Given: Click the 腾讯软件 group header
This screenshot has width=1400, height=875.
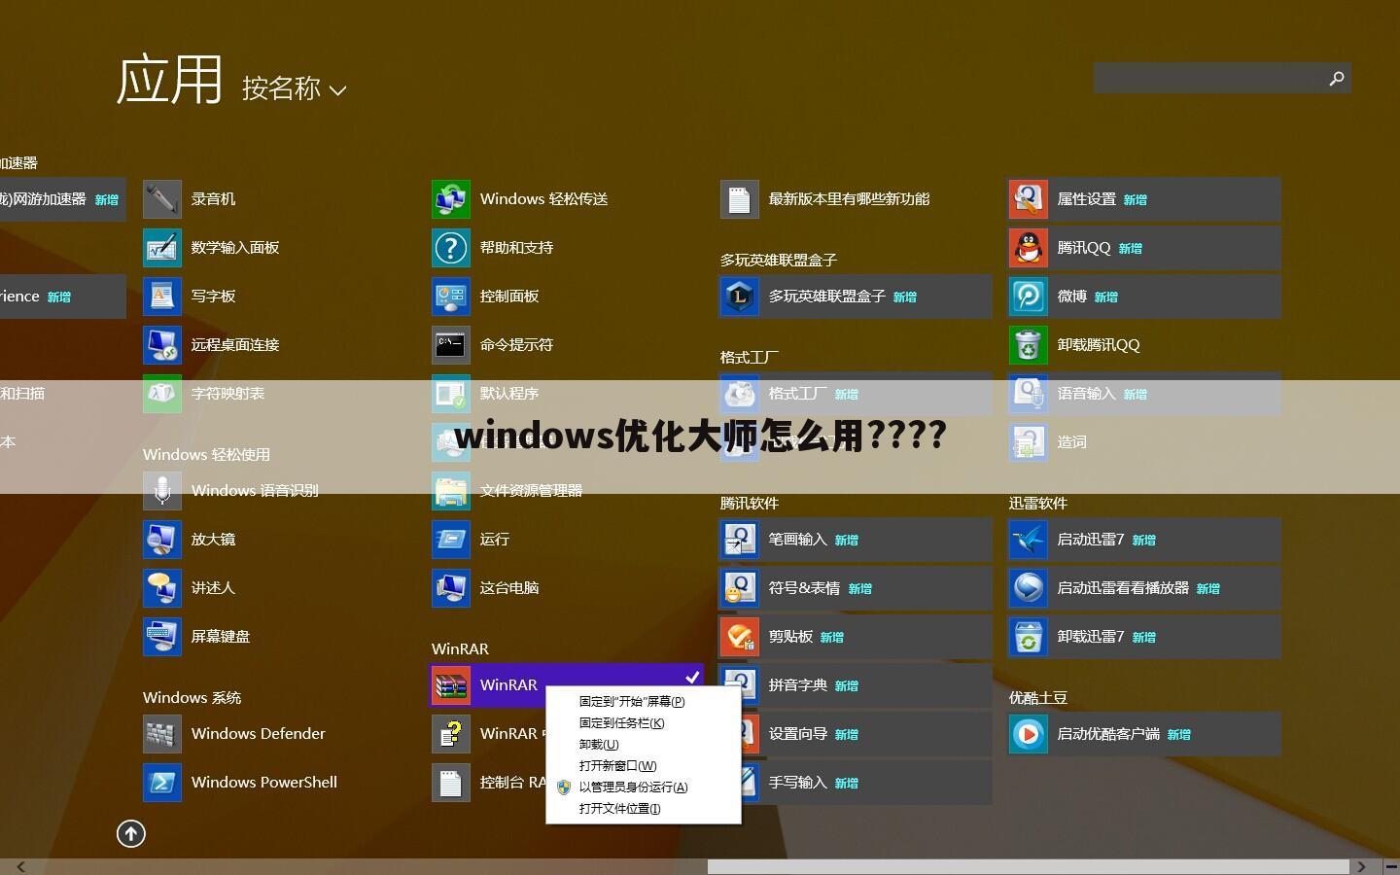Looking at the screenshot, I should (750, 503).
